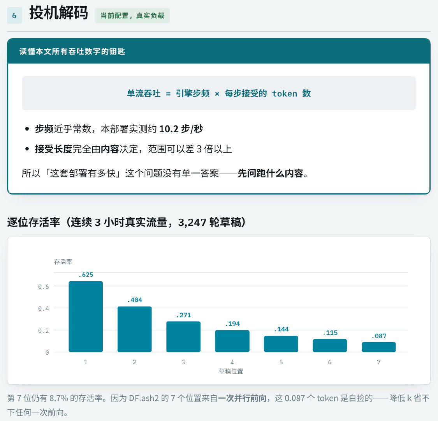Click the bar for draft position 4
Image resolution: width=438 pixels, height=421 pixels.
[232, 341]
